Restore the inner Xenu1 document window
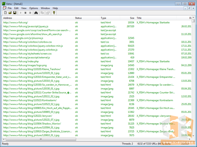Image resolution: width=197 pixels, height=147 pixels. (x=189, y=8)
